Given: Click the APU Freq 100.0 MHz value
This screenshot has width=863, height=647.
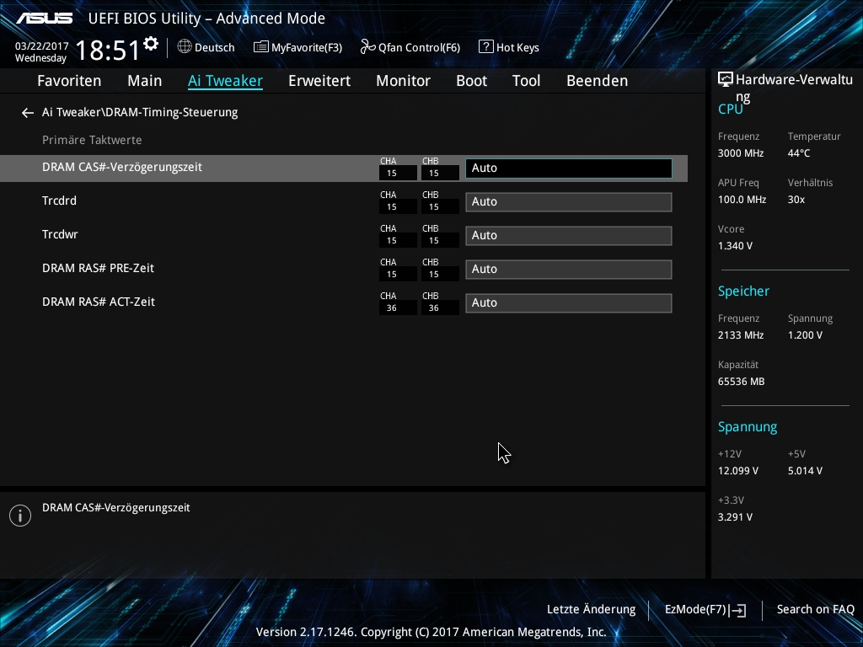Looking at the screenshot, I should [x=742, y=200].
